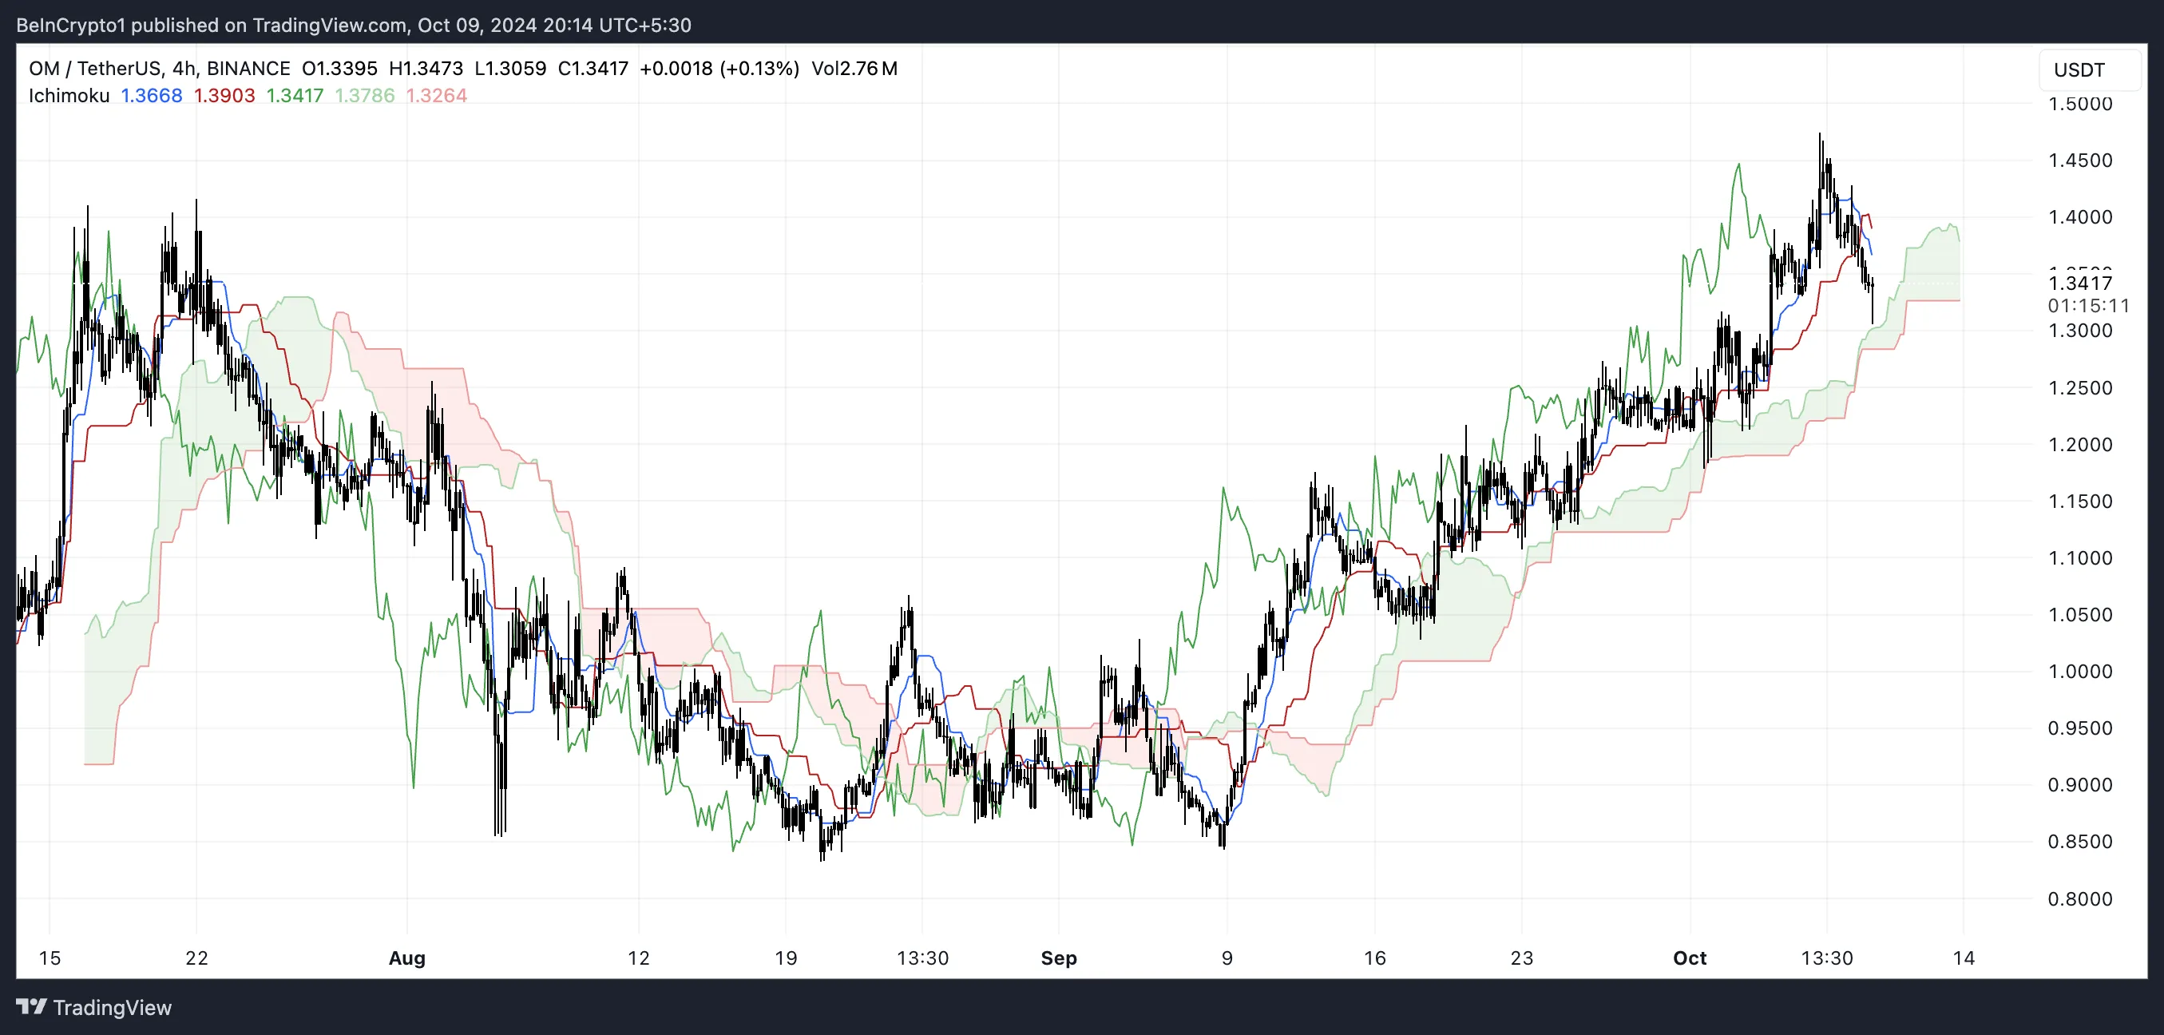This screenshot has height=1035, width=2164.
Task: Click the light red leading span value 1.3264
Action: point(435,96)
